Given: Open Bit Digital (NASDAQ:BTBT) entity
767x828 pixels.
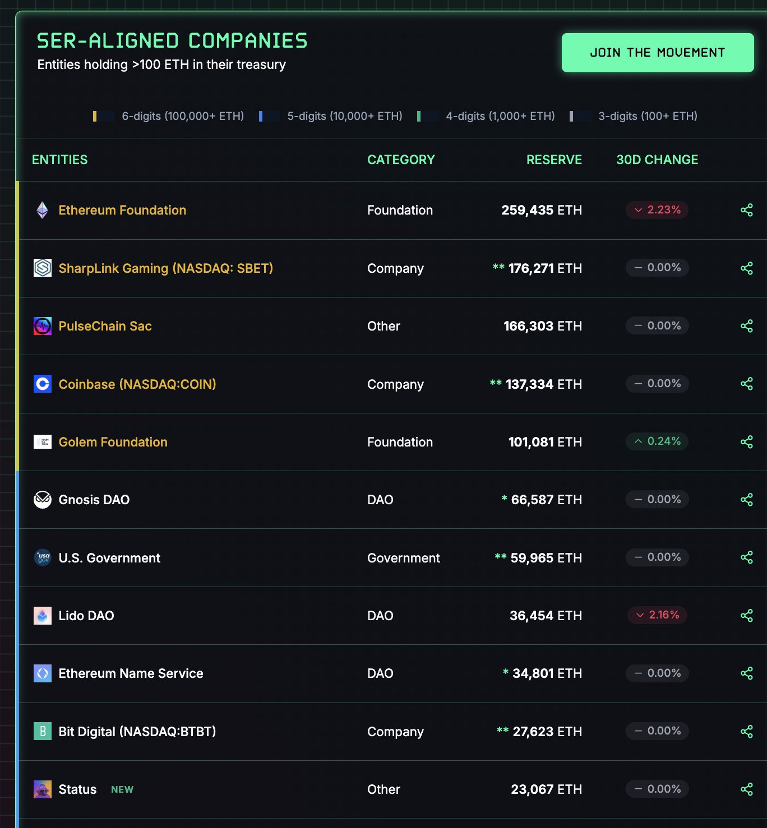Looking at the screenshot, I should 137,732.
